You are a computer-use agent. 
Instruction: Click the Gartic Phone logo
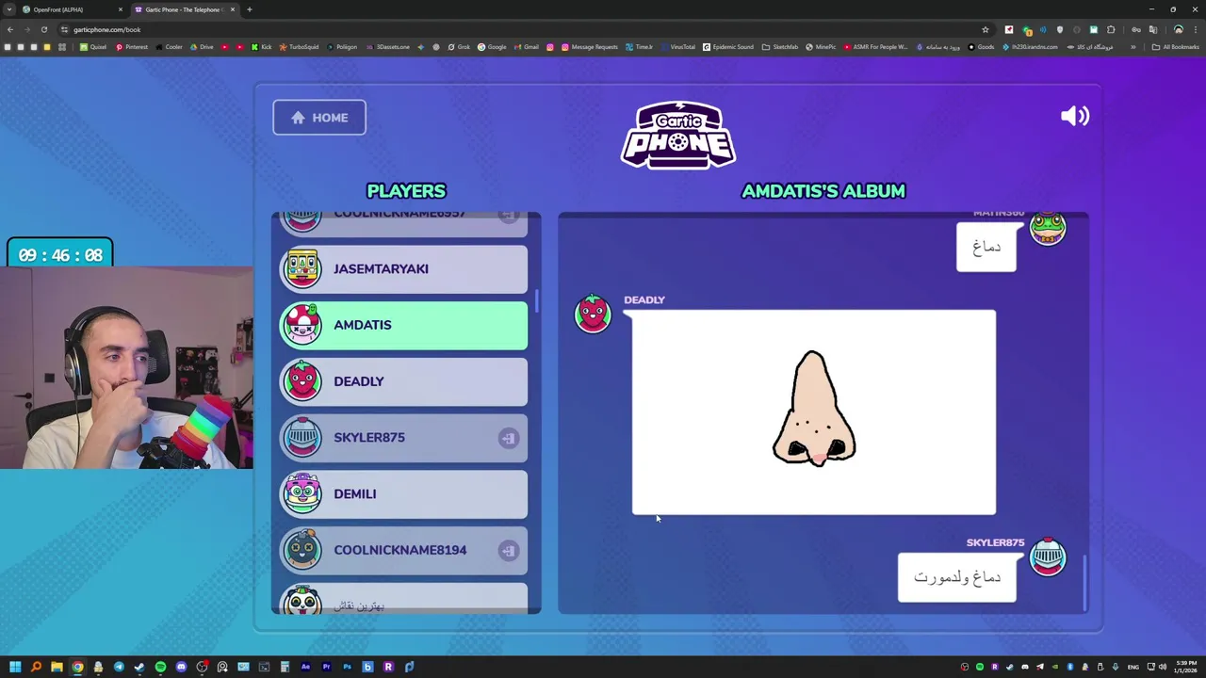(678, 135)
